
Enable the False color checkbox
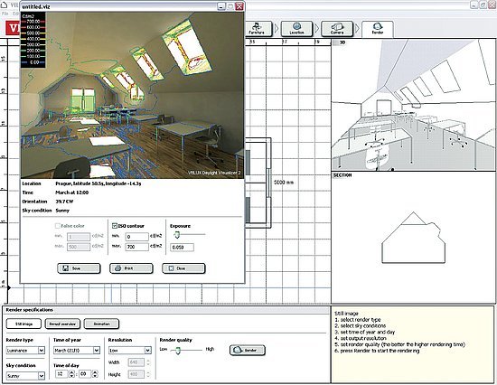click(57, 226)
